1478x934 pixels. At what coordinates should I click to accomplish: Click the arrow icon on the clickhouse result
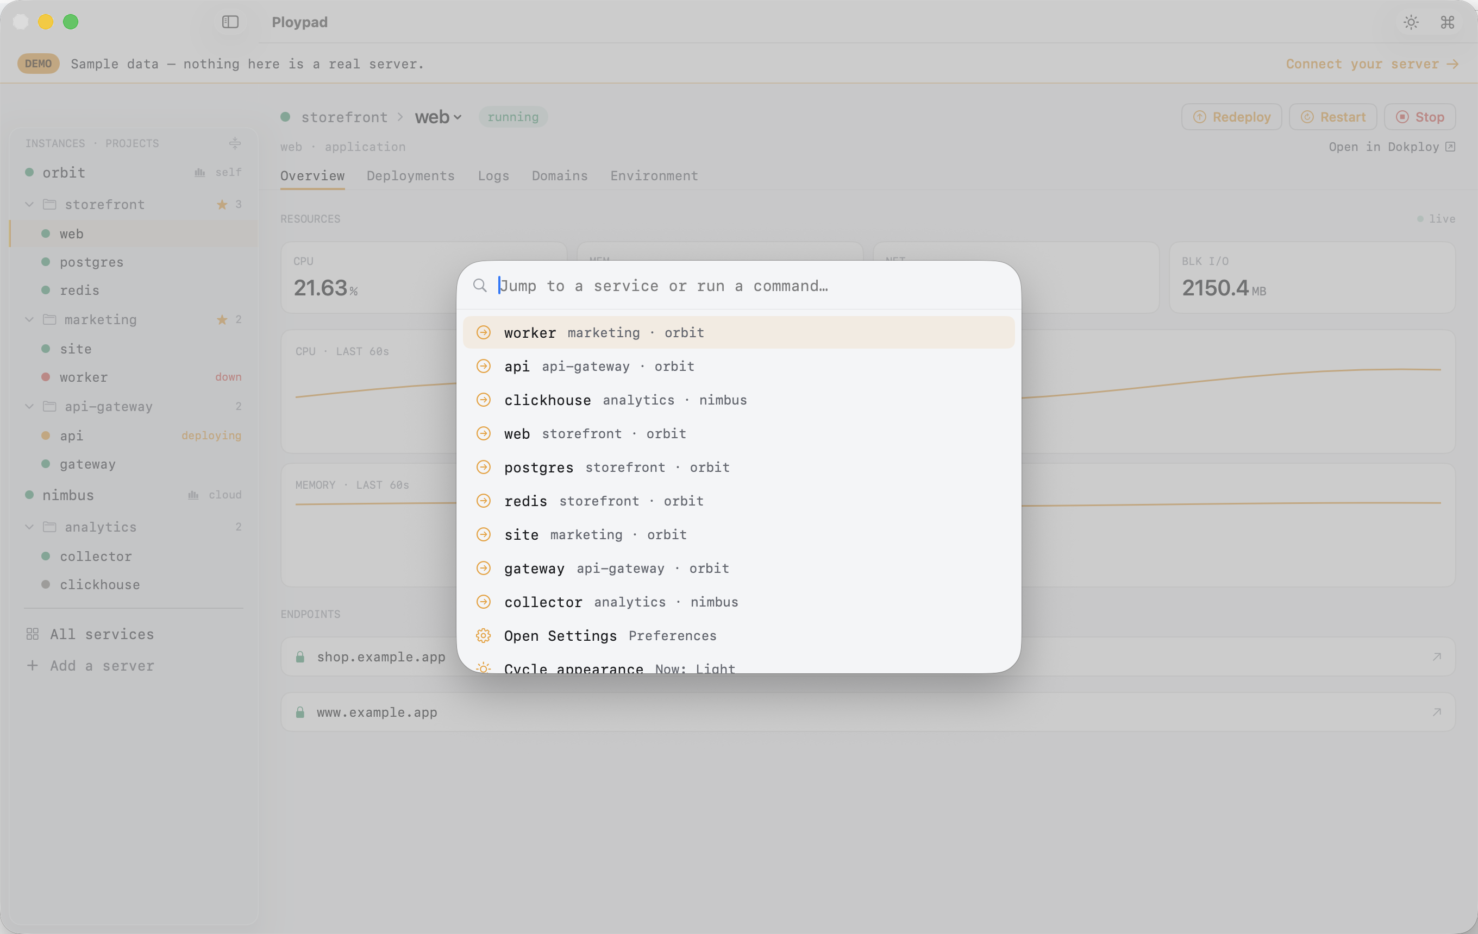[484, 400]
